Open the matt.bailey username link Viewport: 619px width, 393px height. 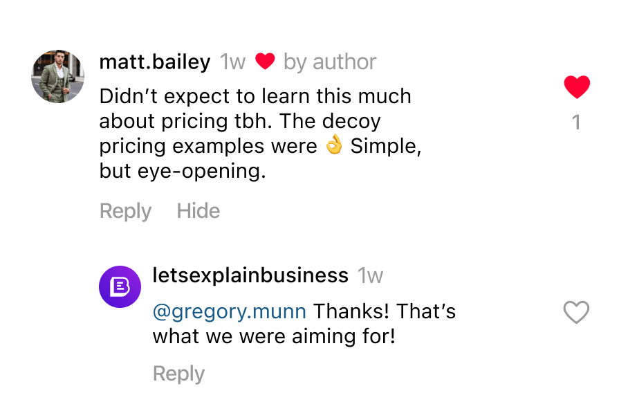(155, 62)
